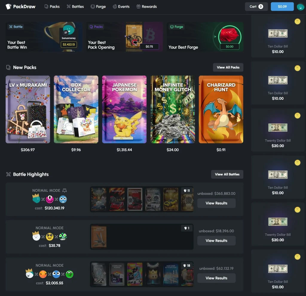Click the Battle tag on the best win banner
Viewport: 306px width, 296px height.
16,27
